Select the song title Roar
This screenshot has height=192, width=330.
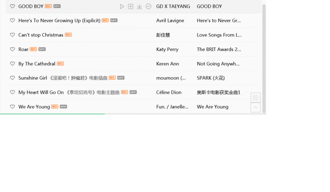tap(24, 50)
